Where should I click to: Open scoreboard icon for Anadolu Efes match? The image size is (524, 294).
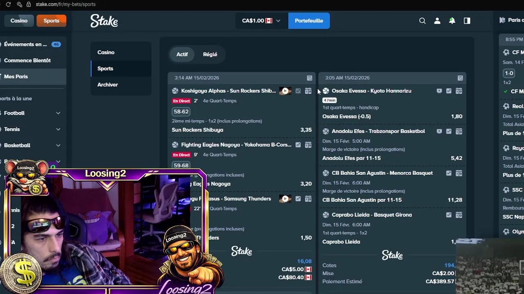pyautogui.click(x=459, y=131)
